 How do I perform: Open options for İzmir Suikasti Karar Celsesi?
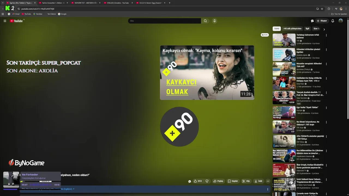pos(326,179)
